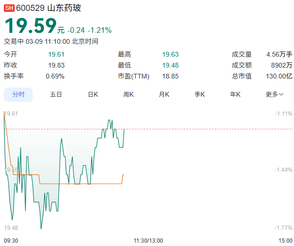
Task: Click the chart axis label -1.44%
Action: point(283,170)
